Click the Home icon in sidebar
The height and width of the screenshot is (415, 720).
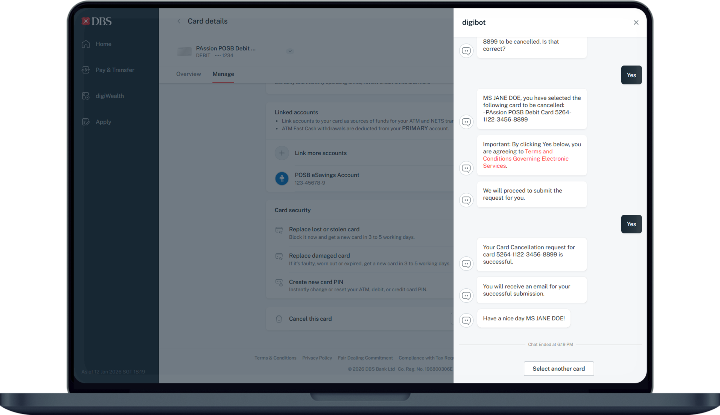point(86,44)
